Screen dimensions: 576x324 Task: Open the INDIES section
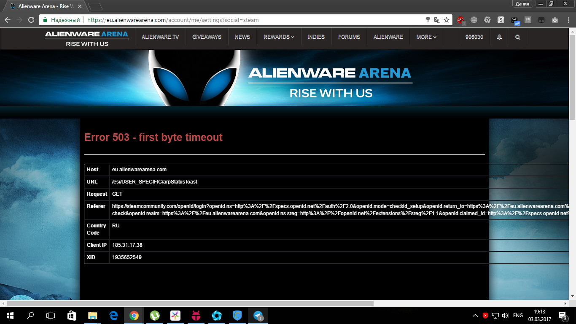tap(316, 37)
